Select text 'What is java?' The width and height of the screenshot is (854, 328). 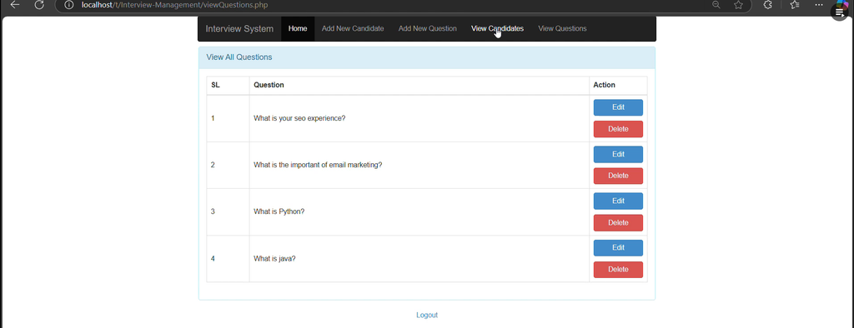(x=274, y=258)
